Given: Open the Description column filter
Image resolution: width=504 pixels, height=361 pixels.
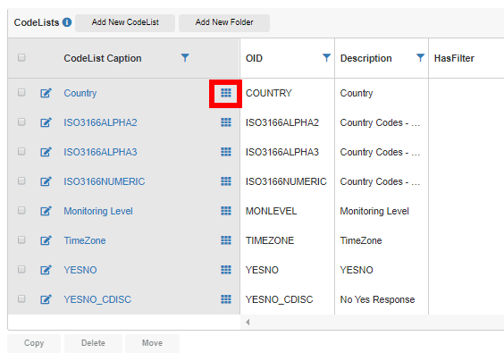Looking at the screenshot, I should click(420, 58).
